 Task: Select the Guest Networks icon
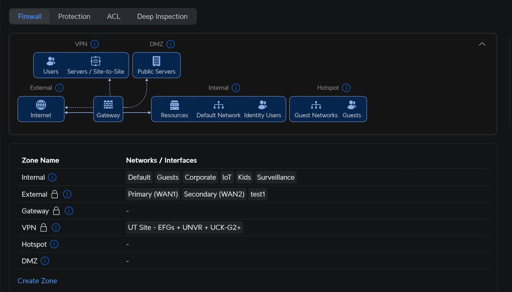[x=316, y=105]
